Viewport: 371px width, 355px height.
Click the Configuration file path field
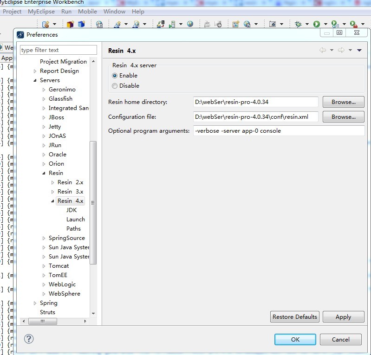255,117
